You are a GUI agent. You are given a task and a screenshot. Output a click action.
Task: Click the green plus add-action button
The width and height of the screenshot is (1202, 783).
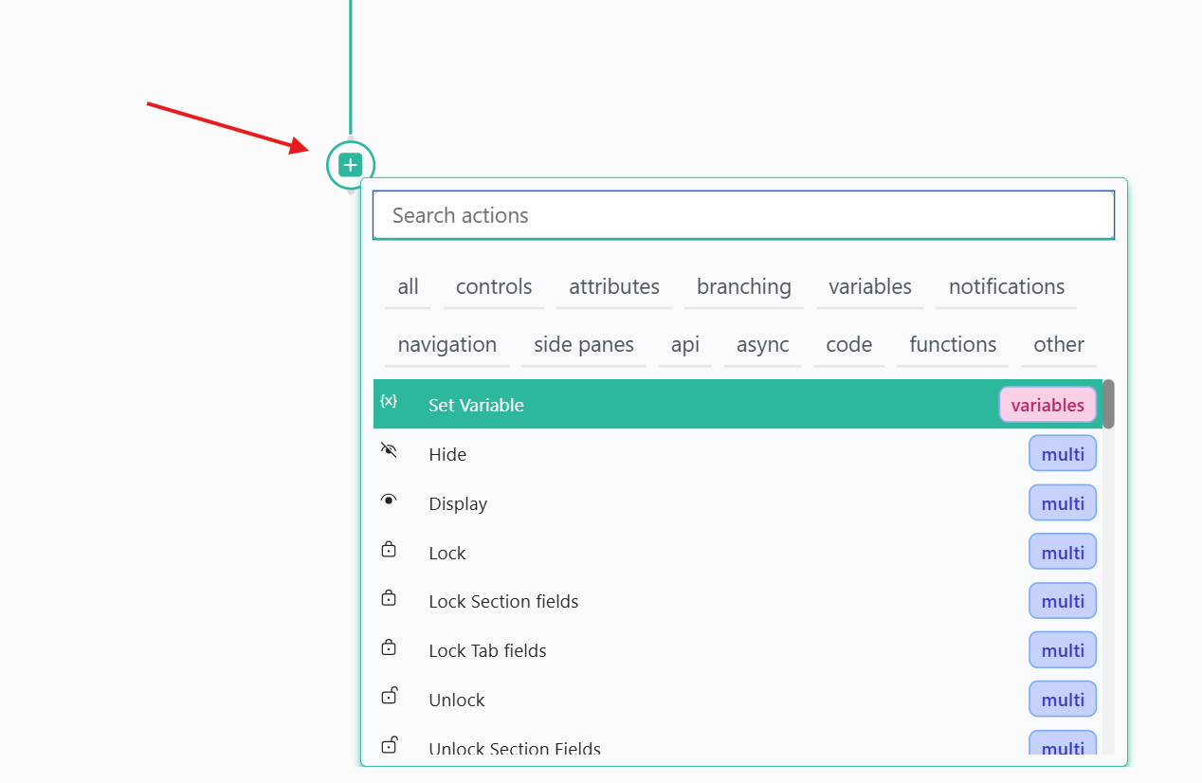click(x=351, y=165)
